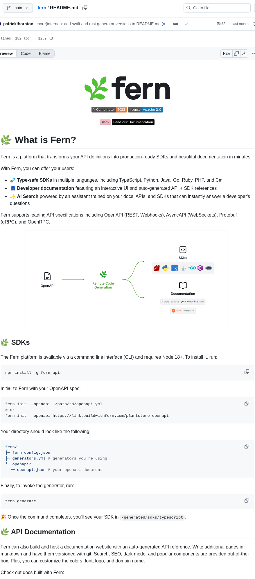Expand the truncated commit message ellipsis
The height and width of the screenshot is (579, 255).
pyautogui.click(x=175, y=24)
